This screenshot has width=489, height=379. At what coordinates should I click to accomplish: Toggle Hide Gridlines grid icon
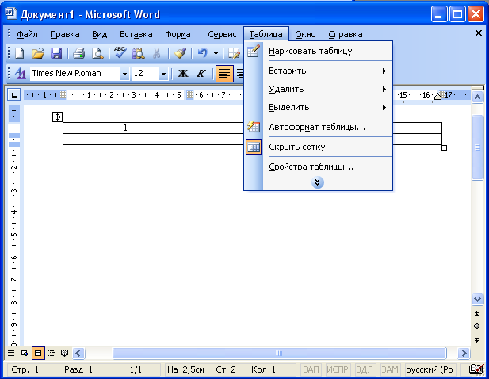(254, 147)
